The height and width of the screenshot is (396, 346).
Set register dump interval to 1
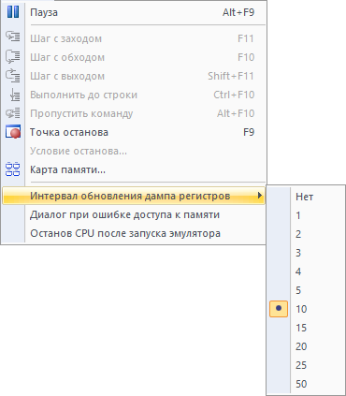click(306, 215)
